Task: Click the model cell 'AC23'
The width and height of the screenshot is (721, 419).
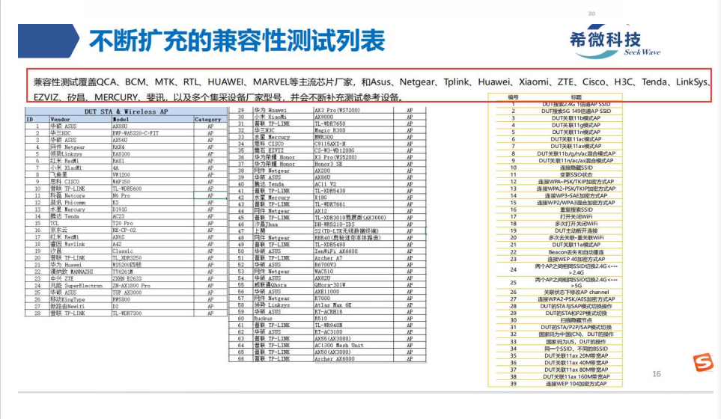Action: pos(118,216)
